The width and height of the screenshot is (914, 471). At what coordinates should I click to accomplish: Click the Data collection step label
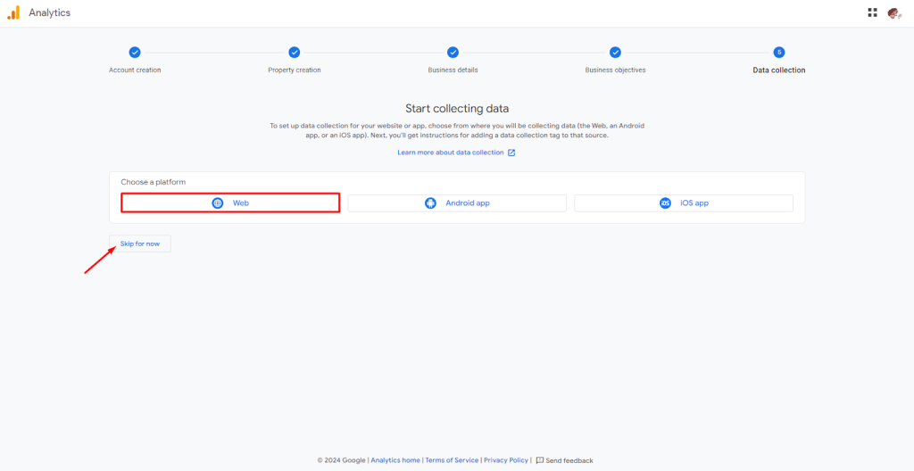pos(778,70)
